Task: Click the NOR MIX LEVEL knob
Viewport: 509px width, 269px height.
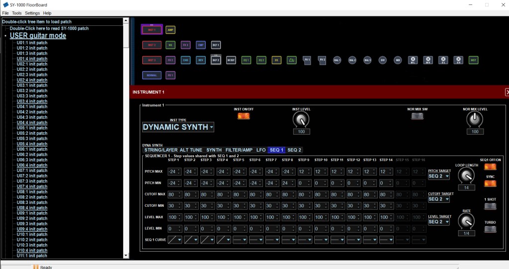Action: (x=475, y=119)
